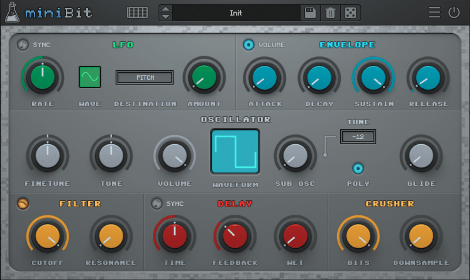Click the envelope Release knob

point(428,77)
